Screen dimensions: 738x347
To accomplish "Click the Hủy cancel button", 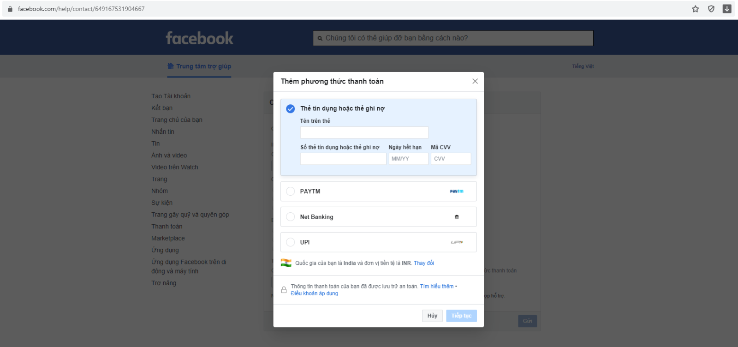I will [x=432, y=316].
